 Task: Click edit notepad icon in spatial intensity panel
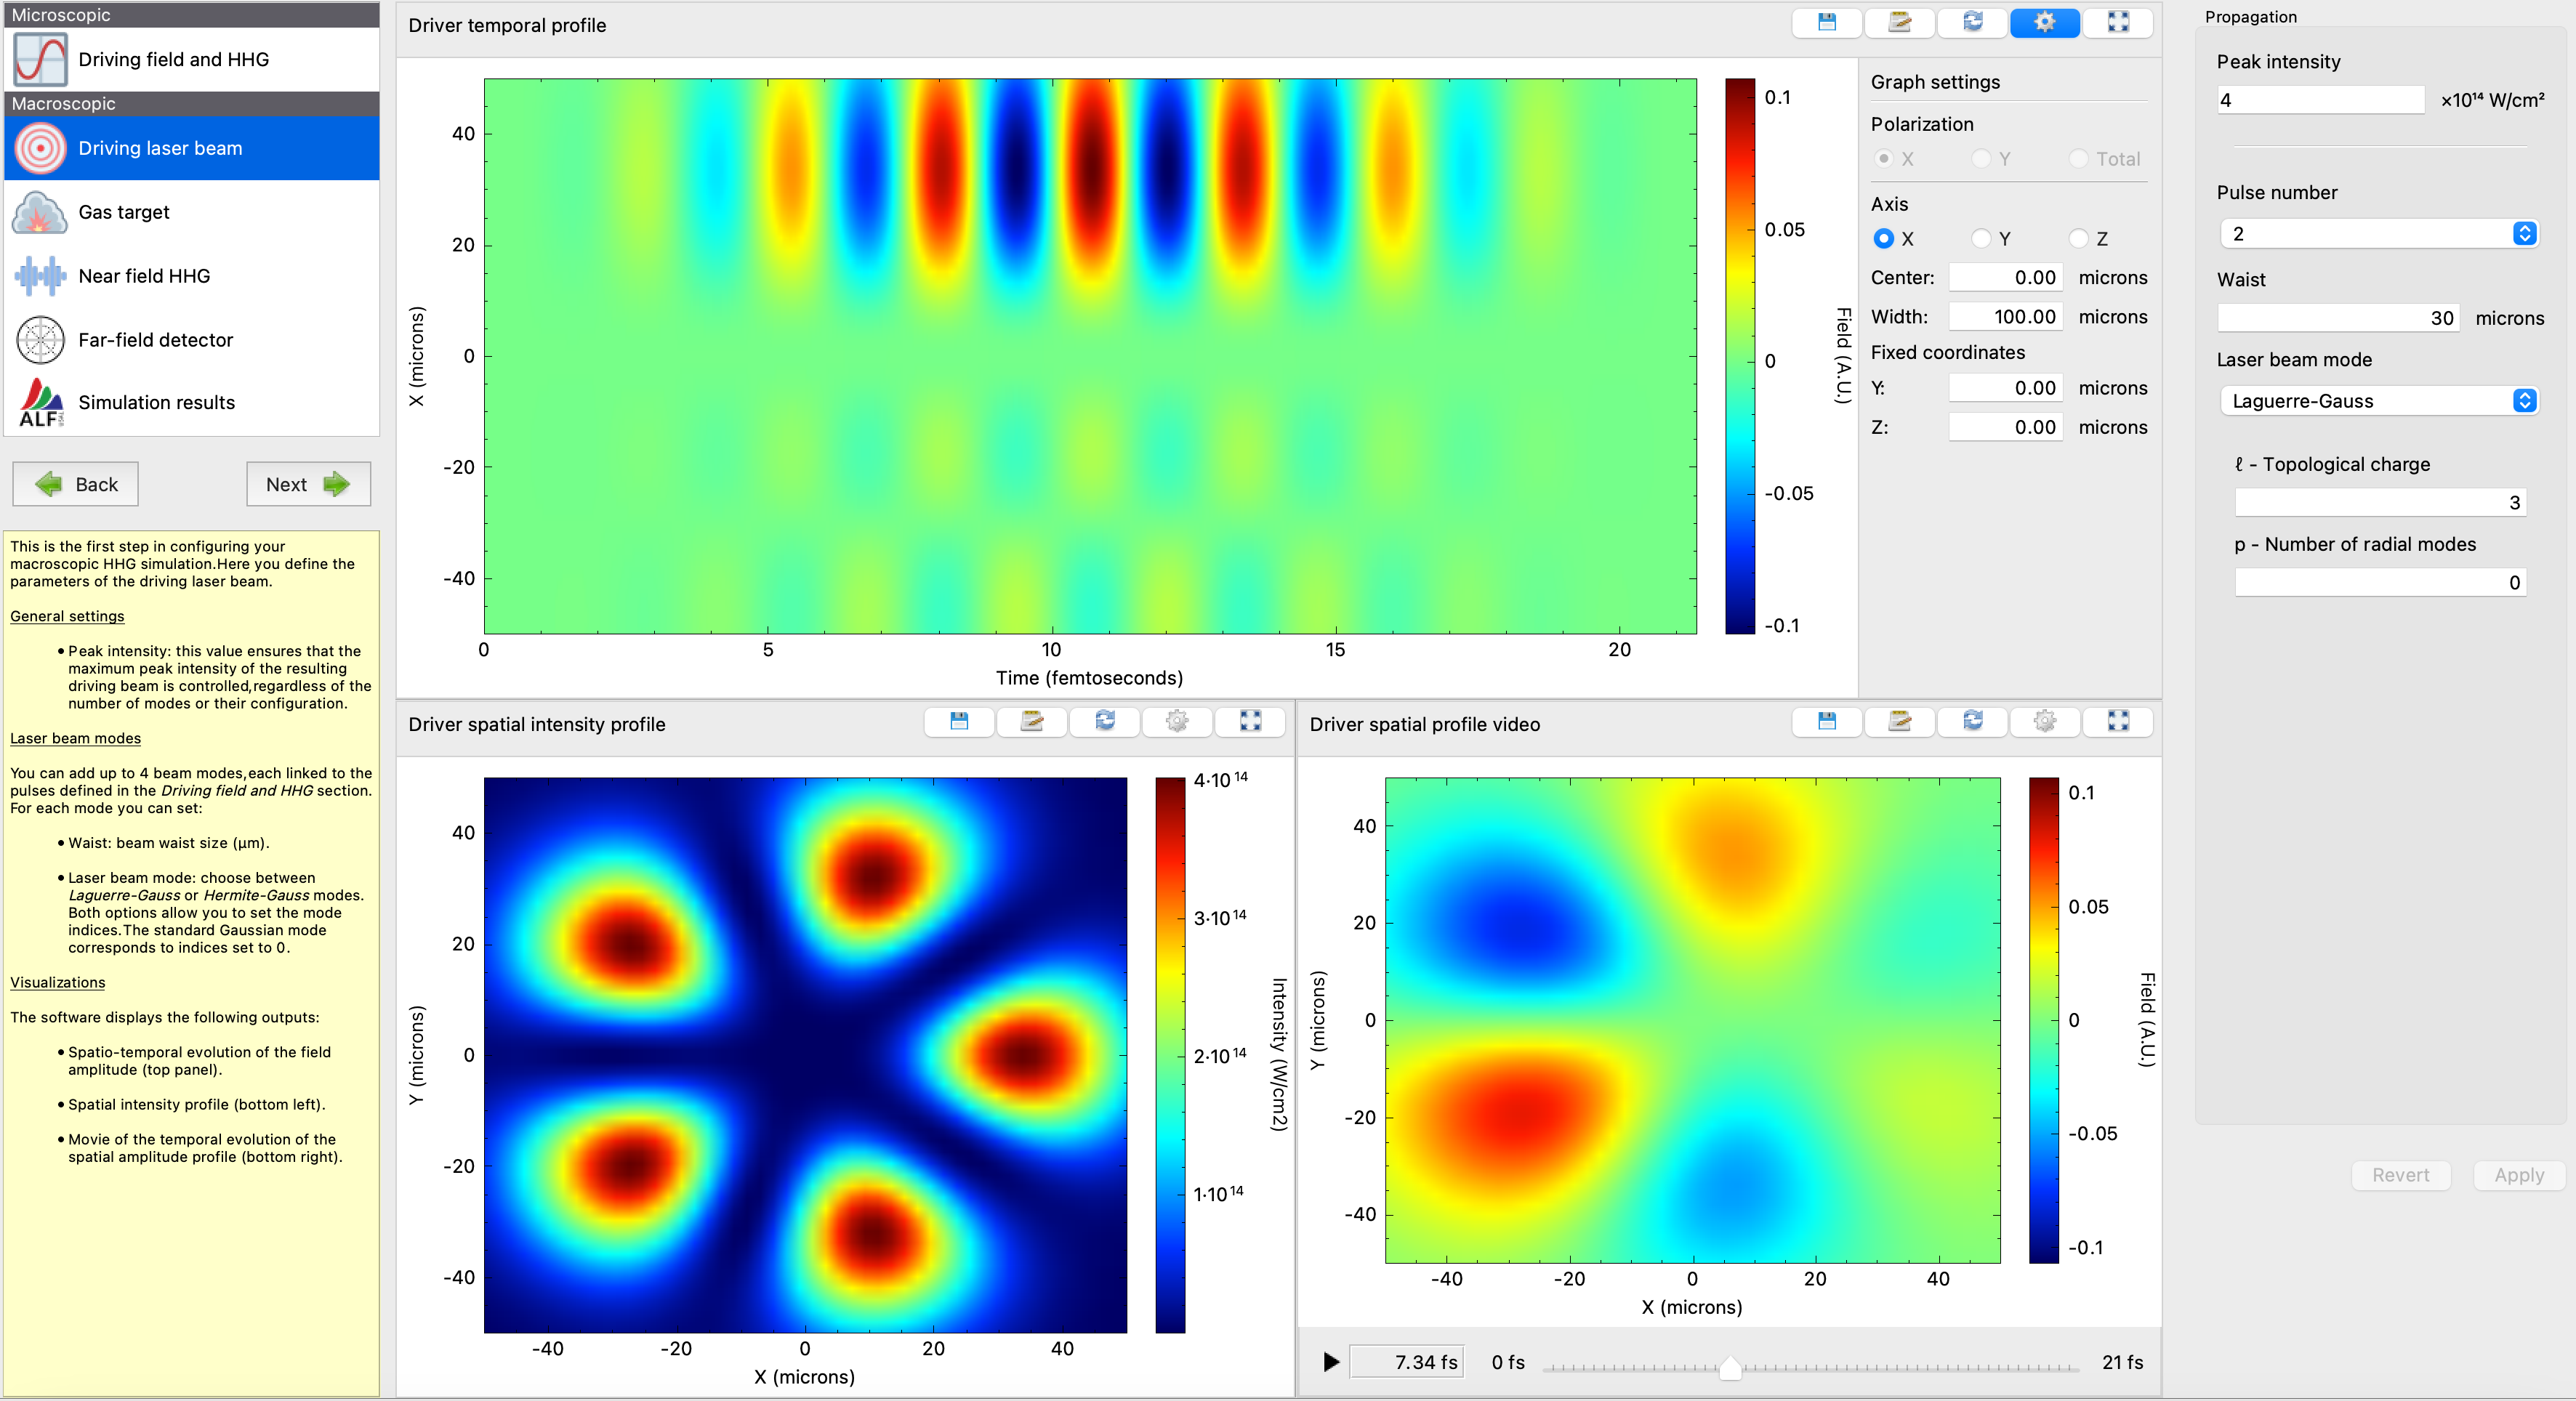point(1031,721)
